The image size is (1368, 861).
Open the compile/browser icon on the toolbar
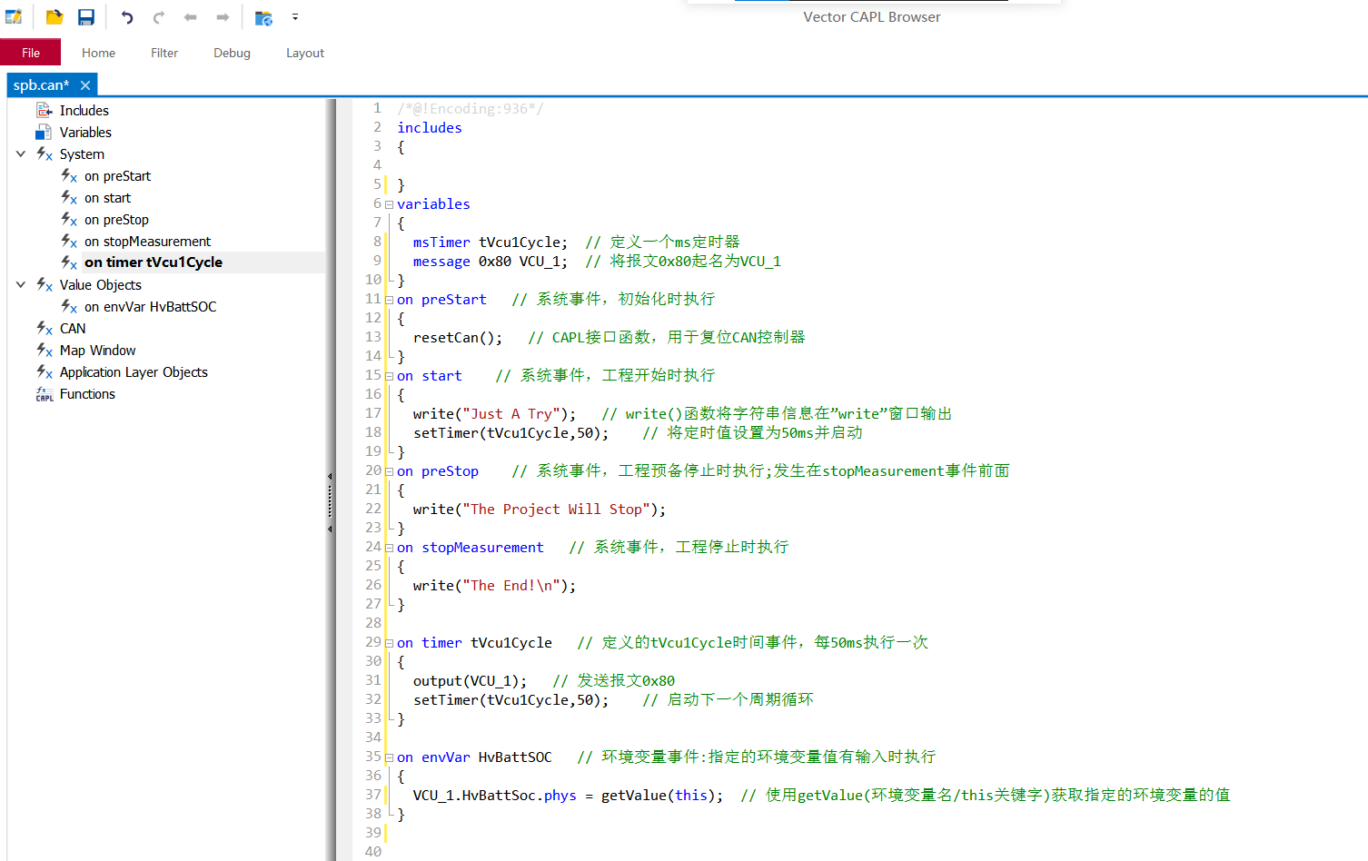coord(263,16)
